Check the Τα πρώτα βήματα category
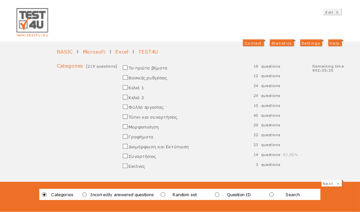This screenshot has width=360, height=212. coord(125,68)
